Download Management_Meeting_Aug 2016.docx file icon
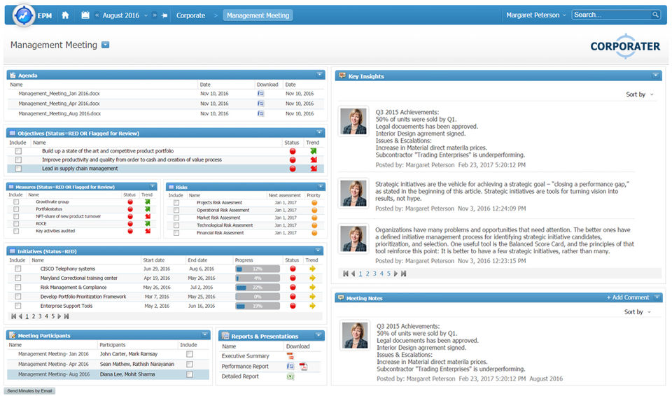This screenshot has width=672, height=396. (x=260, y=113)
